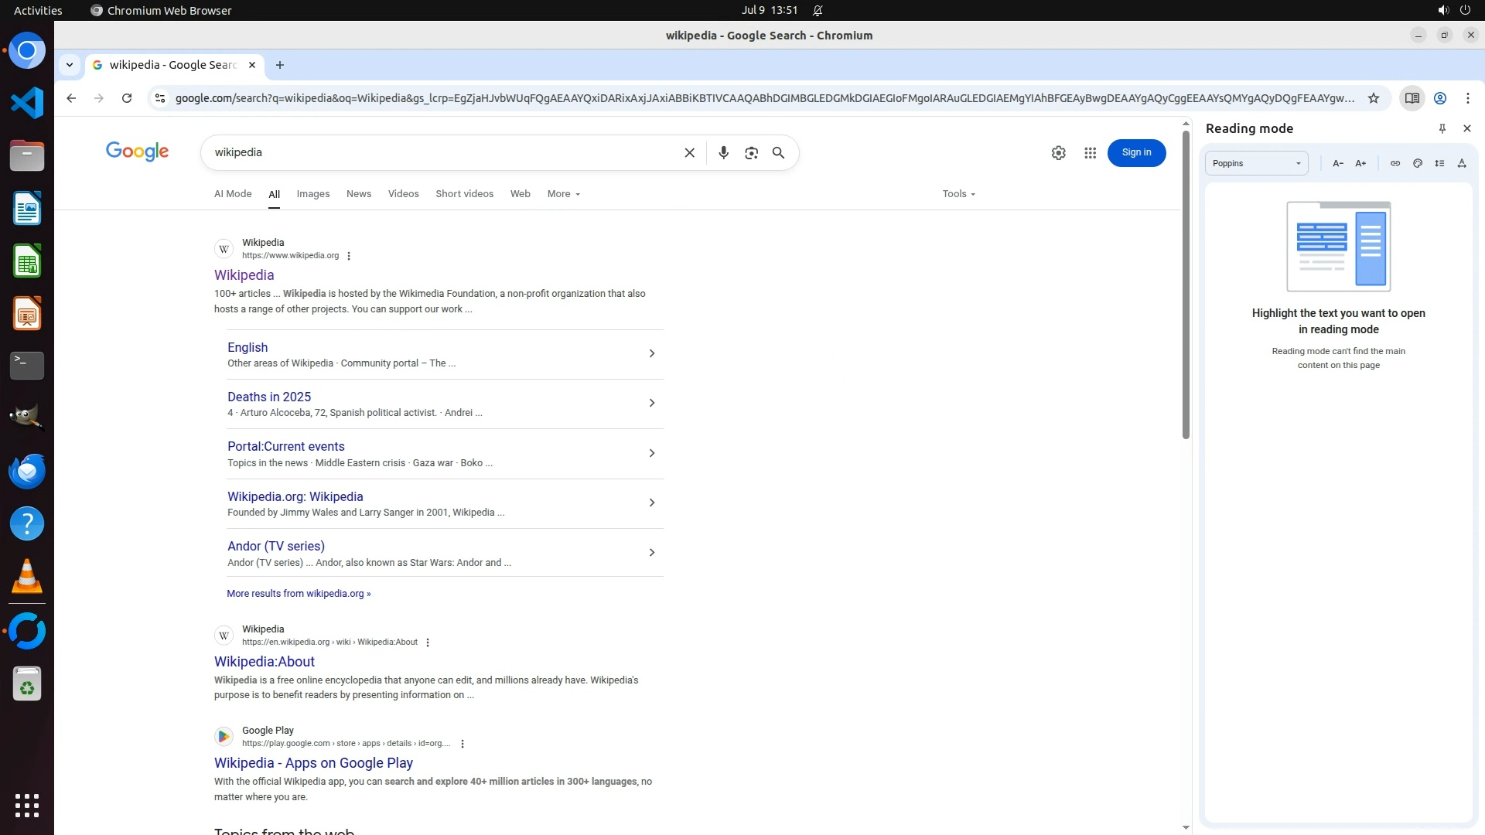
Task: Switch to the News results tab
Action: pos(359,194)
